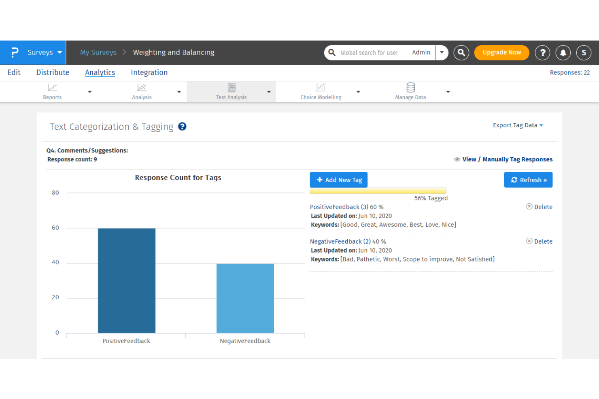The height and width of the screenshot is (399, 599).
Task: Open help next to Text Categorization title
Action: (x=183, y=127)
